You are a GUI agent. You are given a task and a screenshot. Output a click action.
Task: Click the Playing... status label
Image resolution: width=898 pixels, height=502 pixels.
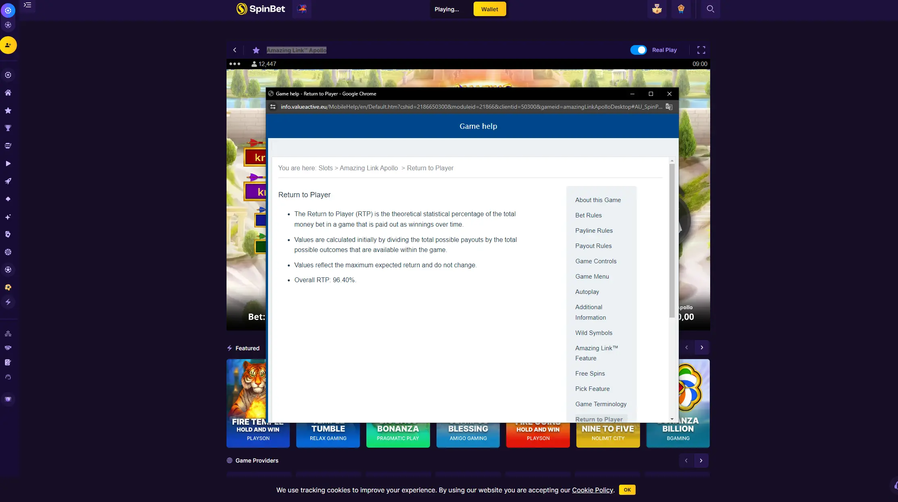pos(447,9)
